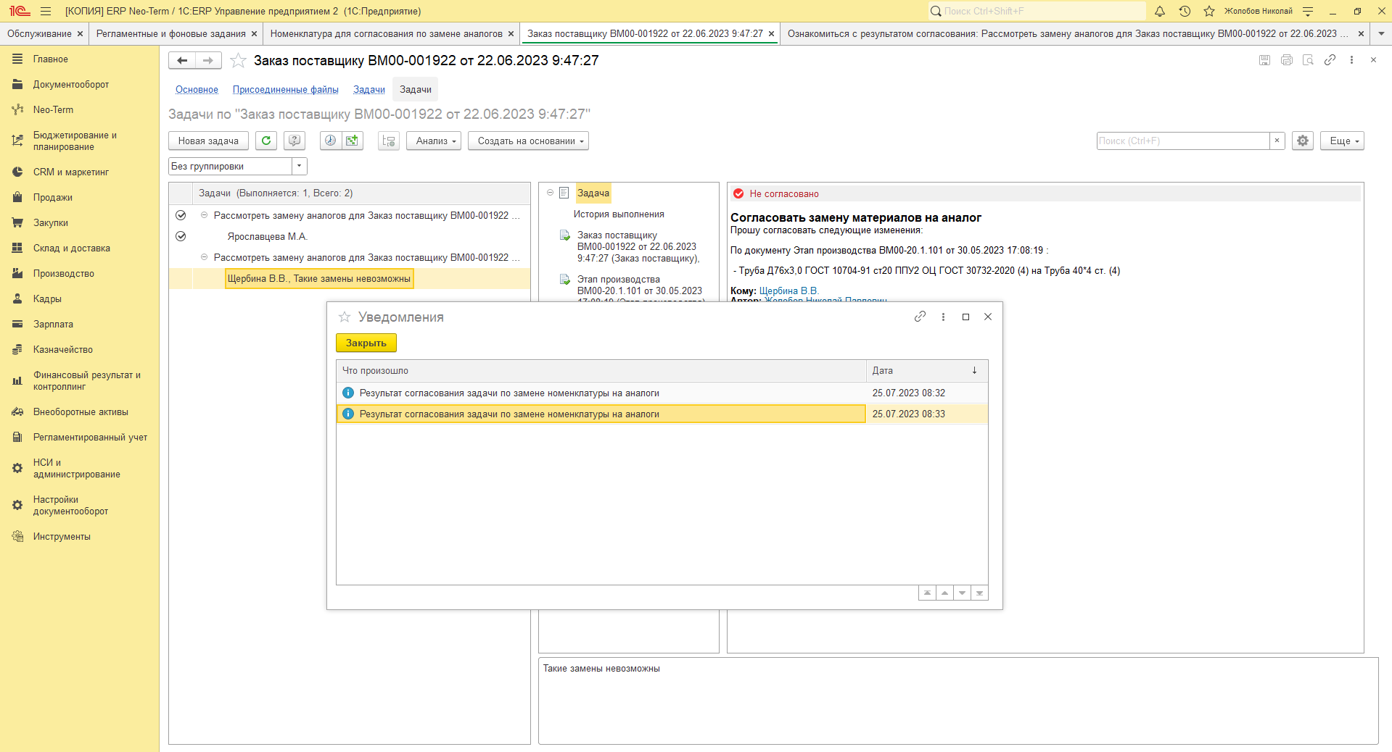
Task: Click the checkmark status icon on the Ярославцева М.А. row
Action: click(181, 236)
